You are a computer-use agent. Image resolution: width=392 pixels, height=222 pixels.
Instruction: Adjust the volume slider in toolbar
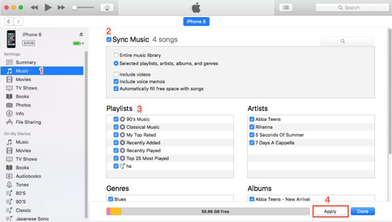tap(83, 8)
